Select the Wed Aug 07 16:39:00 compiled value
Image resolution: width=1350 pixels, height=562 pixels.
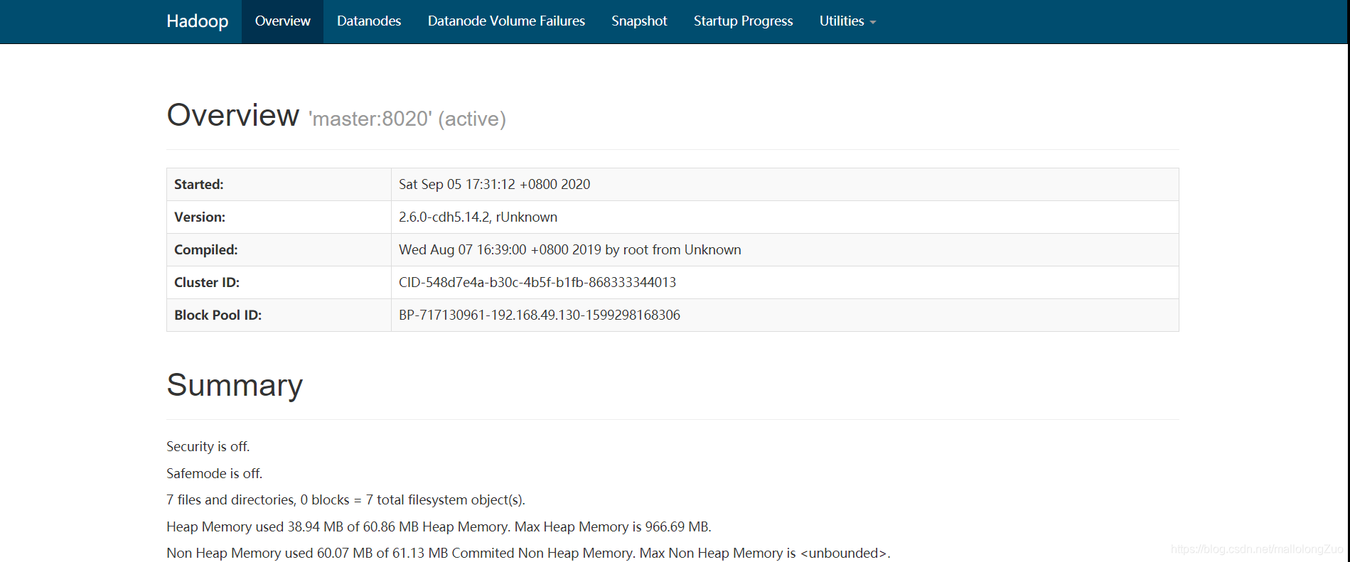[x=569, y=250]
